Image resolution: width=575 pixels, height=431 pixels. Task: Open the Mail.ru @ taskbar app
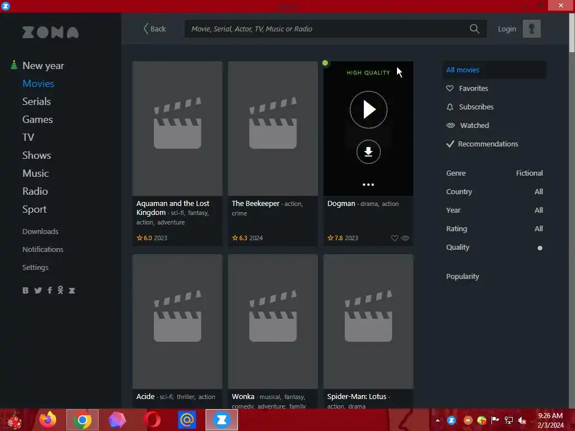186,420
